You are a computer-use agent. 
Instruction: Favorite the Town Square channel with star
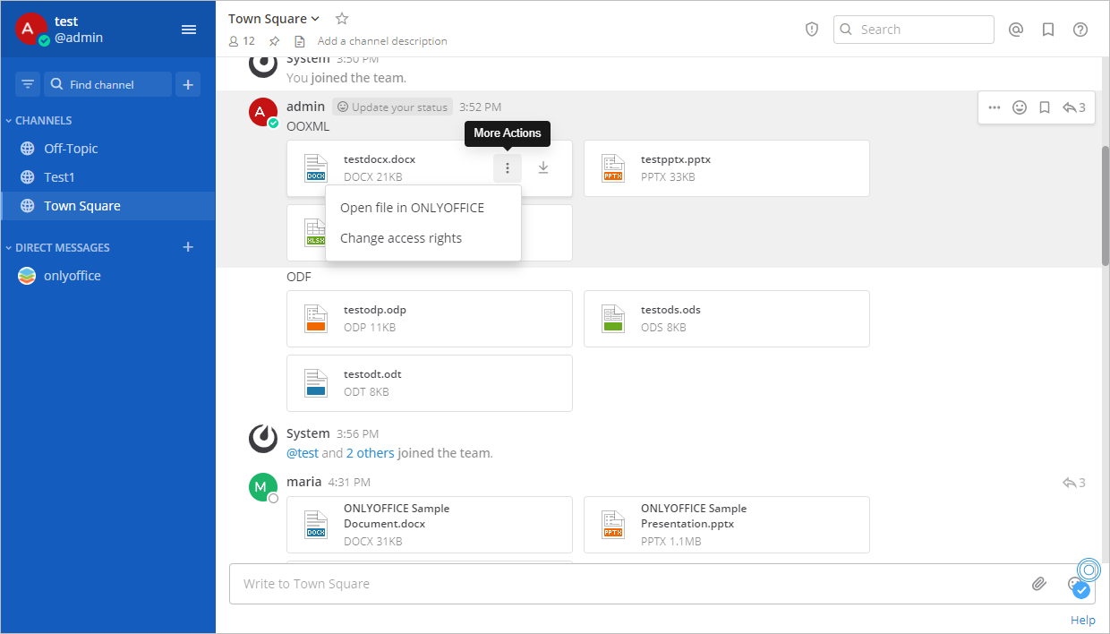pos(341,19)
